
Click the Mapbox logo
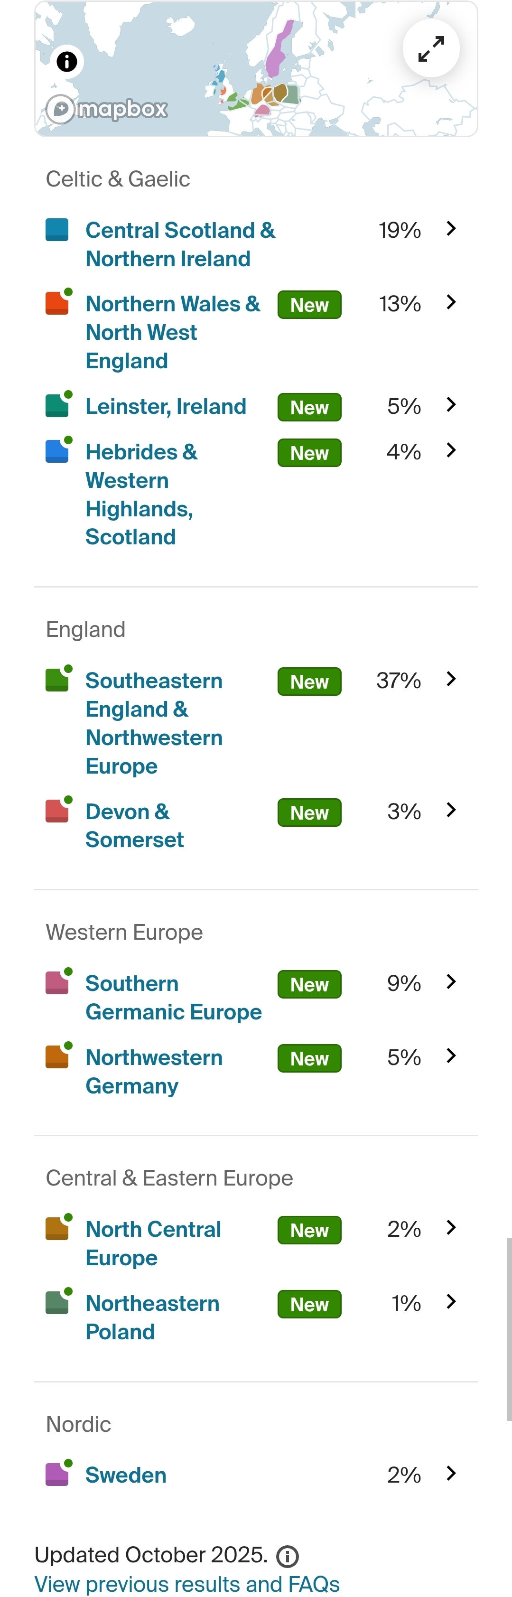[107, 109]
